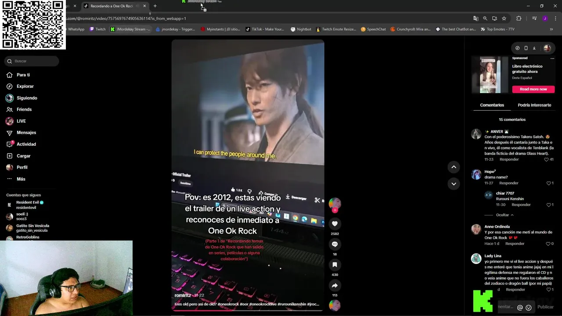562x316 pixels.
Task: Click Publicar to post comment
Action: point(545,307)
